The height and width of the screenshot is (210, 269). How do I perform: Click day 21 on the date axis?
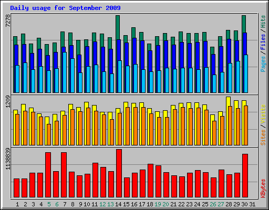click(x=173, y=204)
